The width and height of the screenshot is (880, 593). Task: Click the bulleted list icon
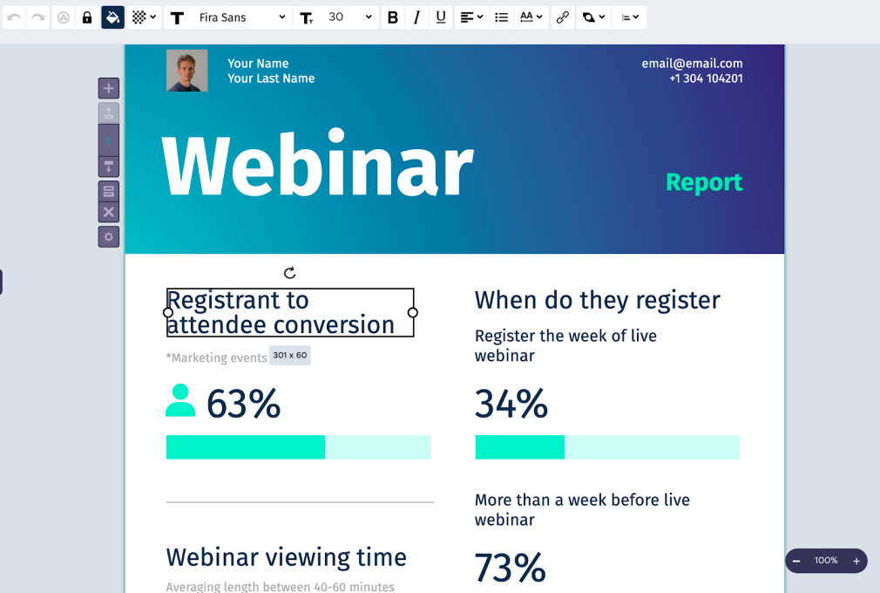pos(501,17)
